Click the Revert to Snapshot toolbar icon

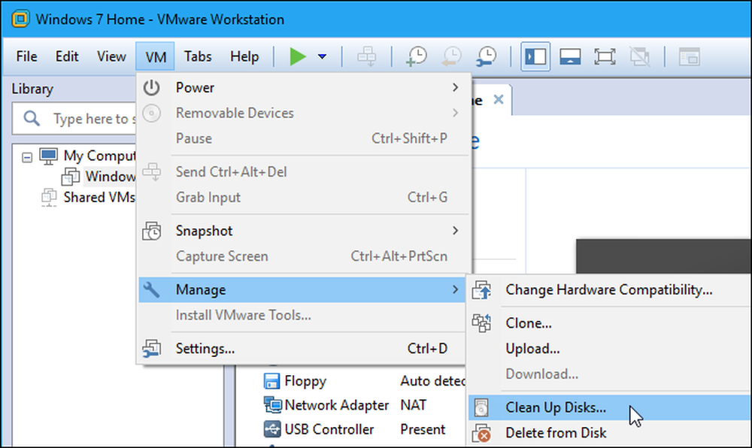point(451,56)
